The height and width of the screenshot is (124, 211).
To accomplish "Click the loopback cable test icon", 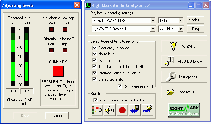I will 97,110.
